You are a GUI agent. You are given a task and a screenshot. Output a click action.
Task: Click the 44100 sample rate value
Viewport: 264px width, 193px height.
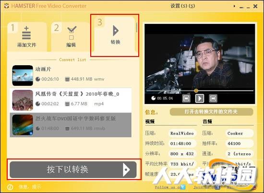[240, 144]
